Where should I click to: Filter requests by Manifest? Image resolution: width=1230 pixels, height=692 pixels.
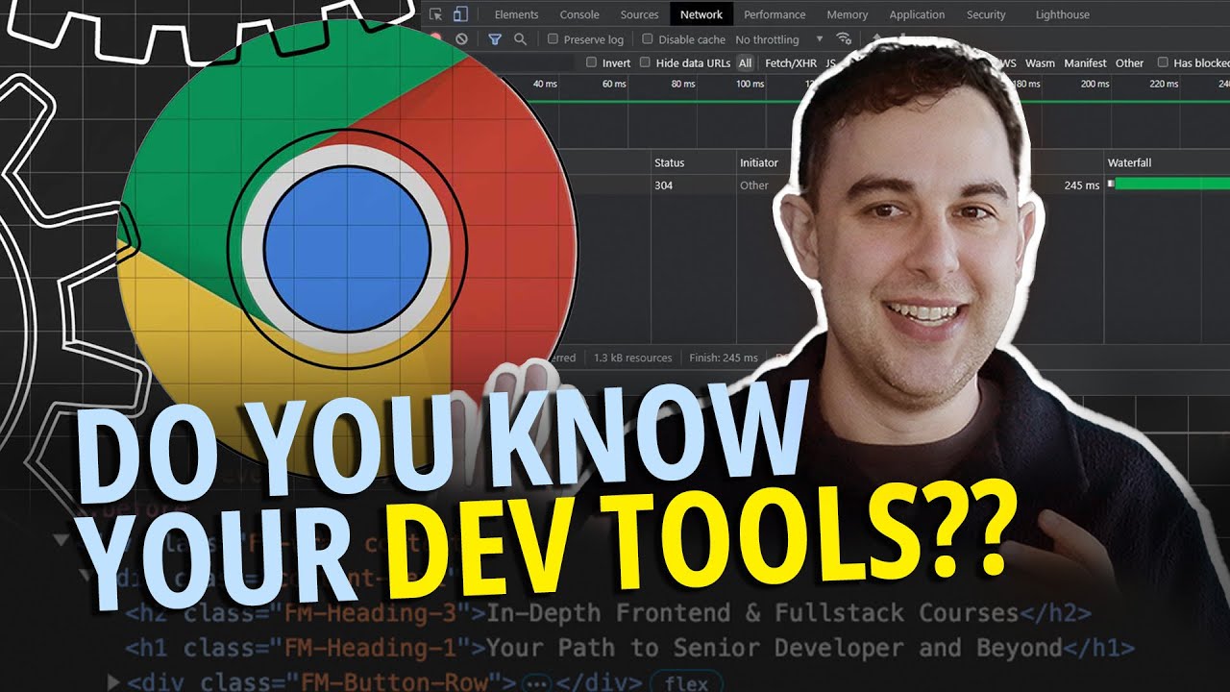click(1086, 62)
